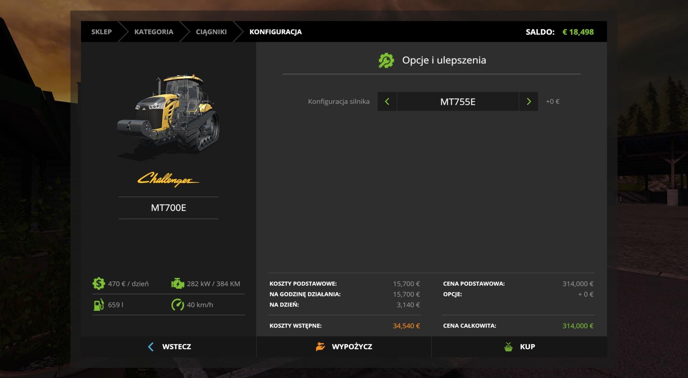688x378 pixels.
Task: Click the '659 l' fuel capacity value
Action: pyautogui.click(x=115, y=305)
